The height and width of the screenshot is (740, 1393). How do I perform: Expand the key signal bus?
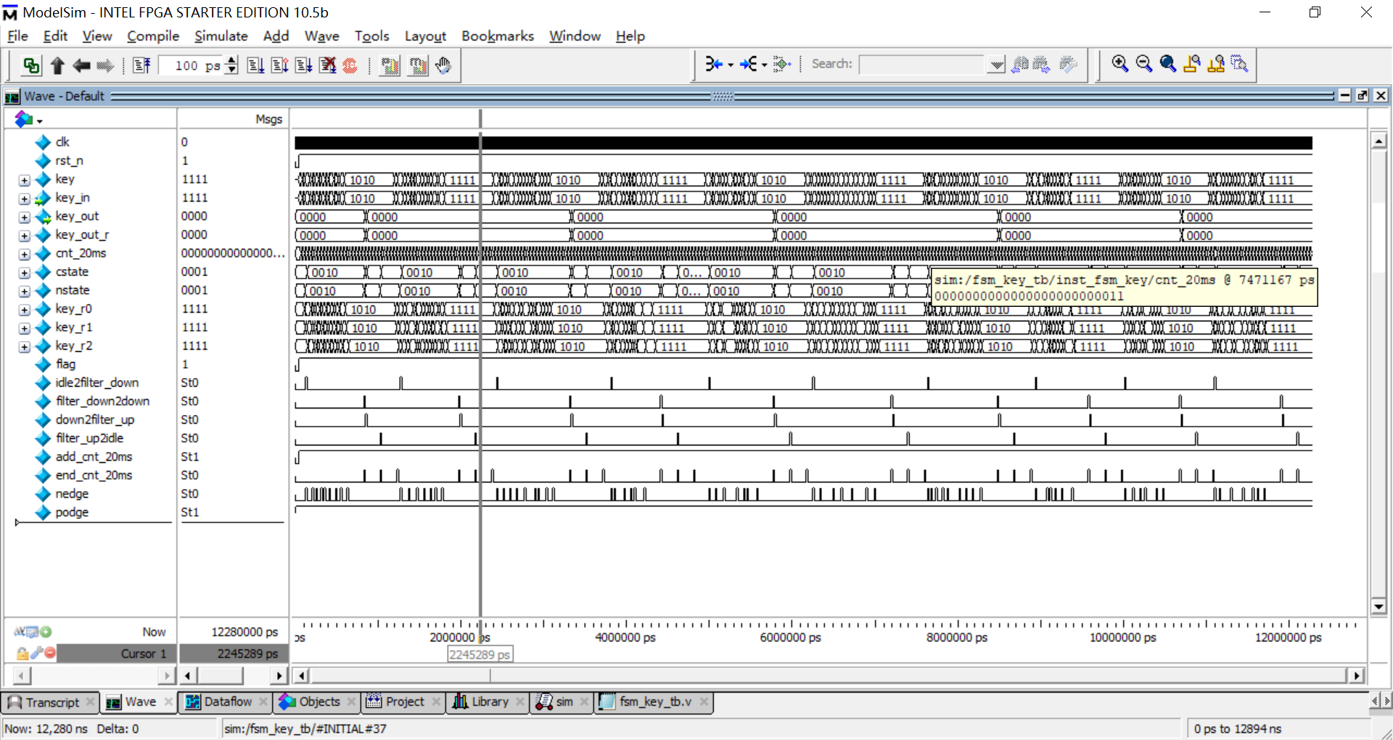click(25, 180)
